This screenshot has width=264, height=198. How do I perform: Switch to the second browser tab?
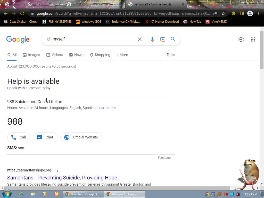click(x=94, y=4)
